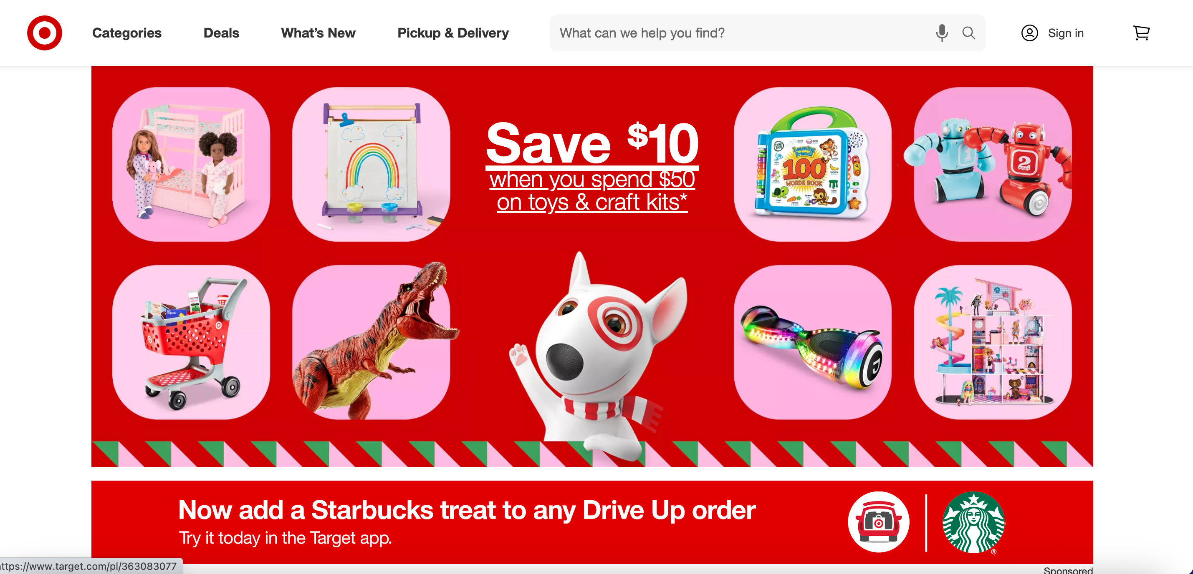Select the rainbow art easel thumbnail
Viewport: 1193px width, 574px height.
pos(371,164)
